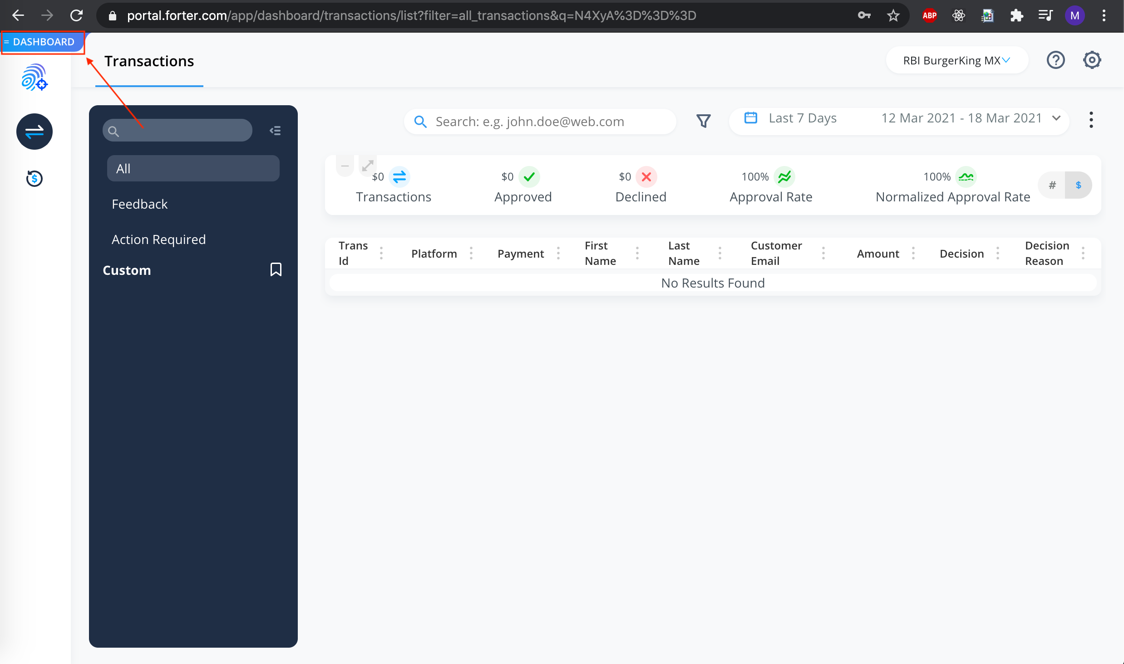
Task: Open the three-dot more options menu
Action: point(1091,120)
